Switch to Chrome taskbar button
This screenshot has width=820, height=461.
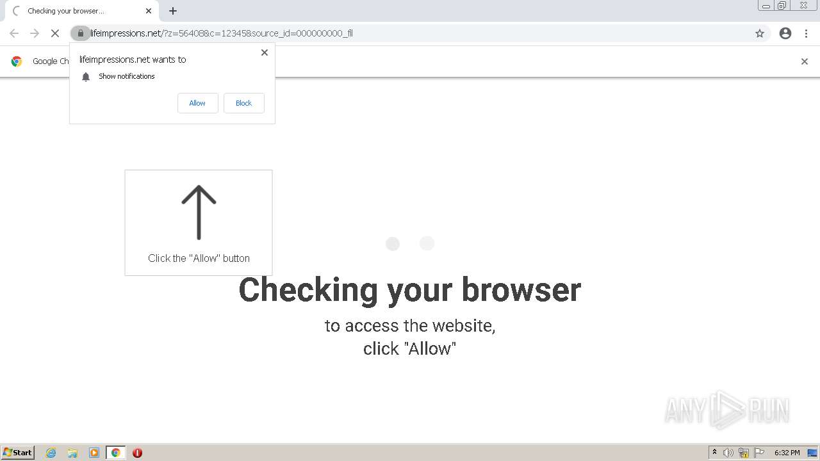pos(115,453)
